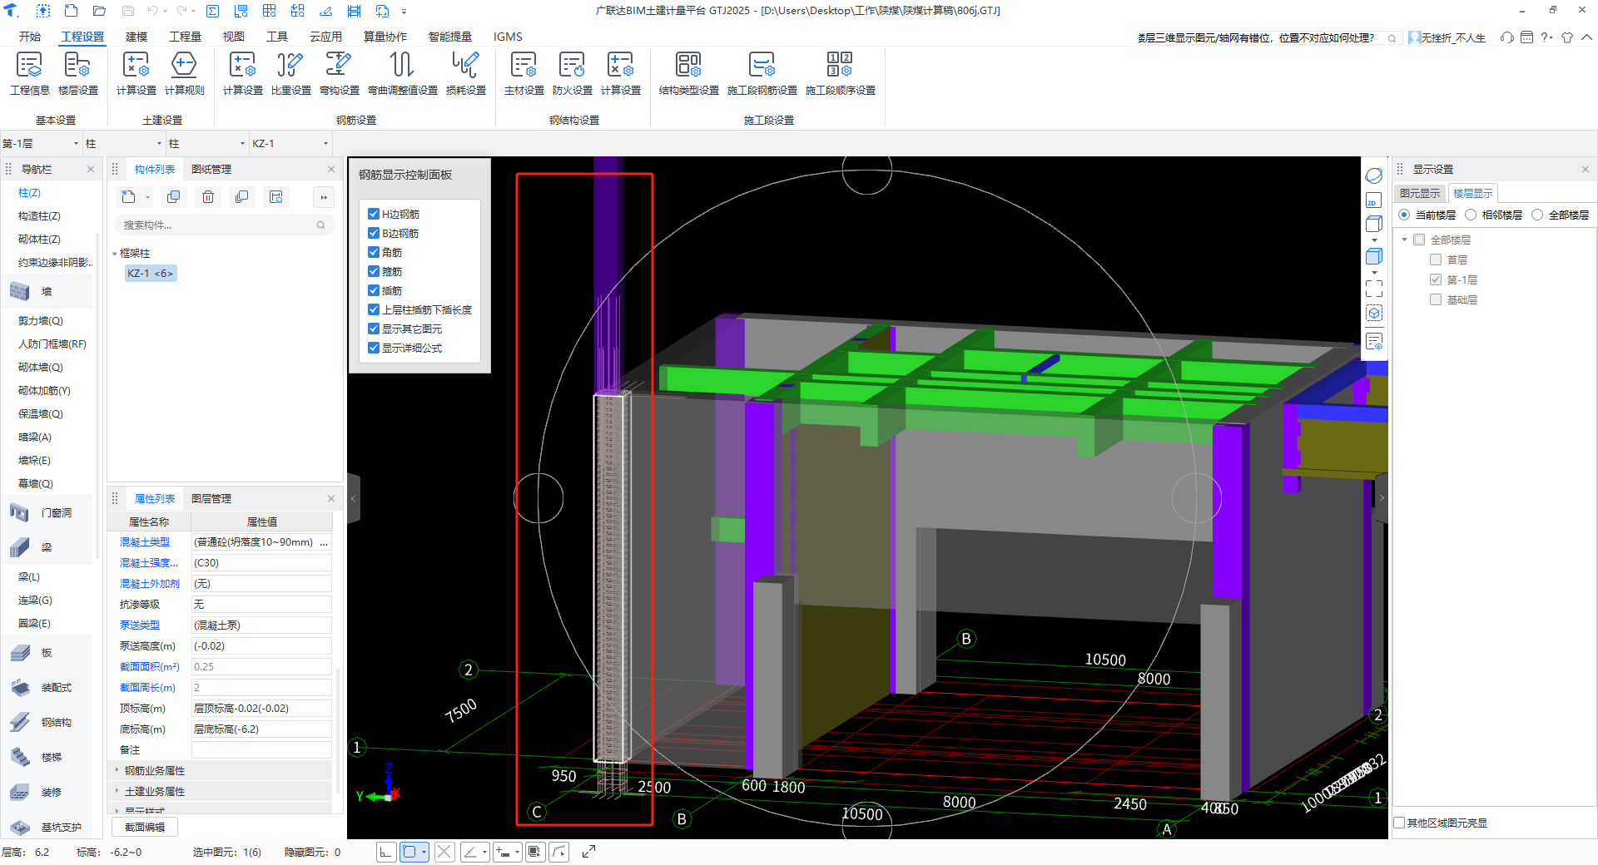Image resolution: width=1598 pixels, height=865 pixels.
Task: Open 弯曲调整值设置 bend adjustment tool
Action: pos(402,73)
